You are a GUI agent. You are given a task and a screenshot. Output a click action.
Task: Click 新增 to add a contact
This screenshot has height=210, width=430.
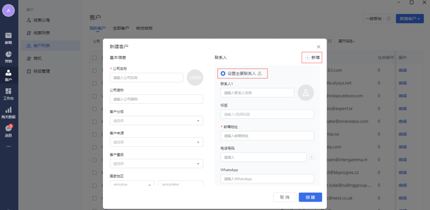tap(312, 58)
